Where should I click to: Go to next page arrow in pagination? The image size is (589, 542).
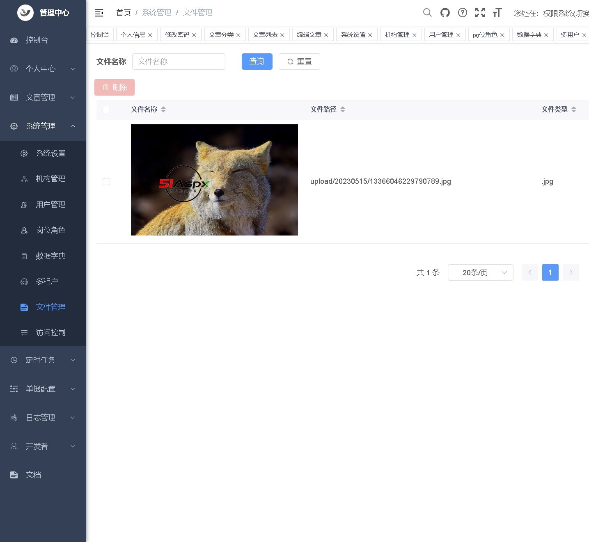click(571, 272)
